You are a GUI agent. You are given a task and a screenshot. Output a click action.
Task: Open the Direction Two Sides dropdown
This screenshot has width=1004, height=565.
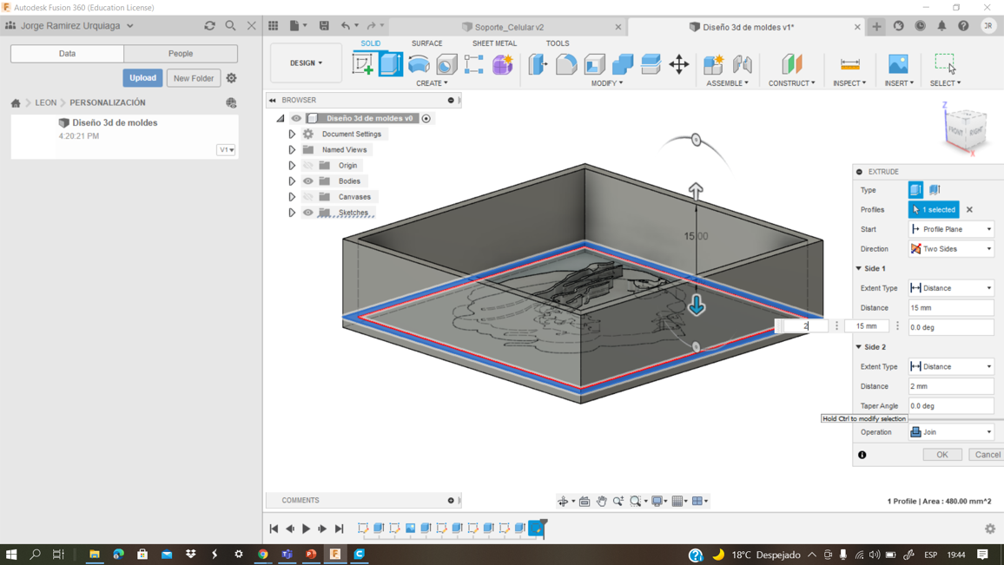click(951, 249)
